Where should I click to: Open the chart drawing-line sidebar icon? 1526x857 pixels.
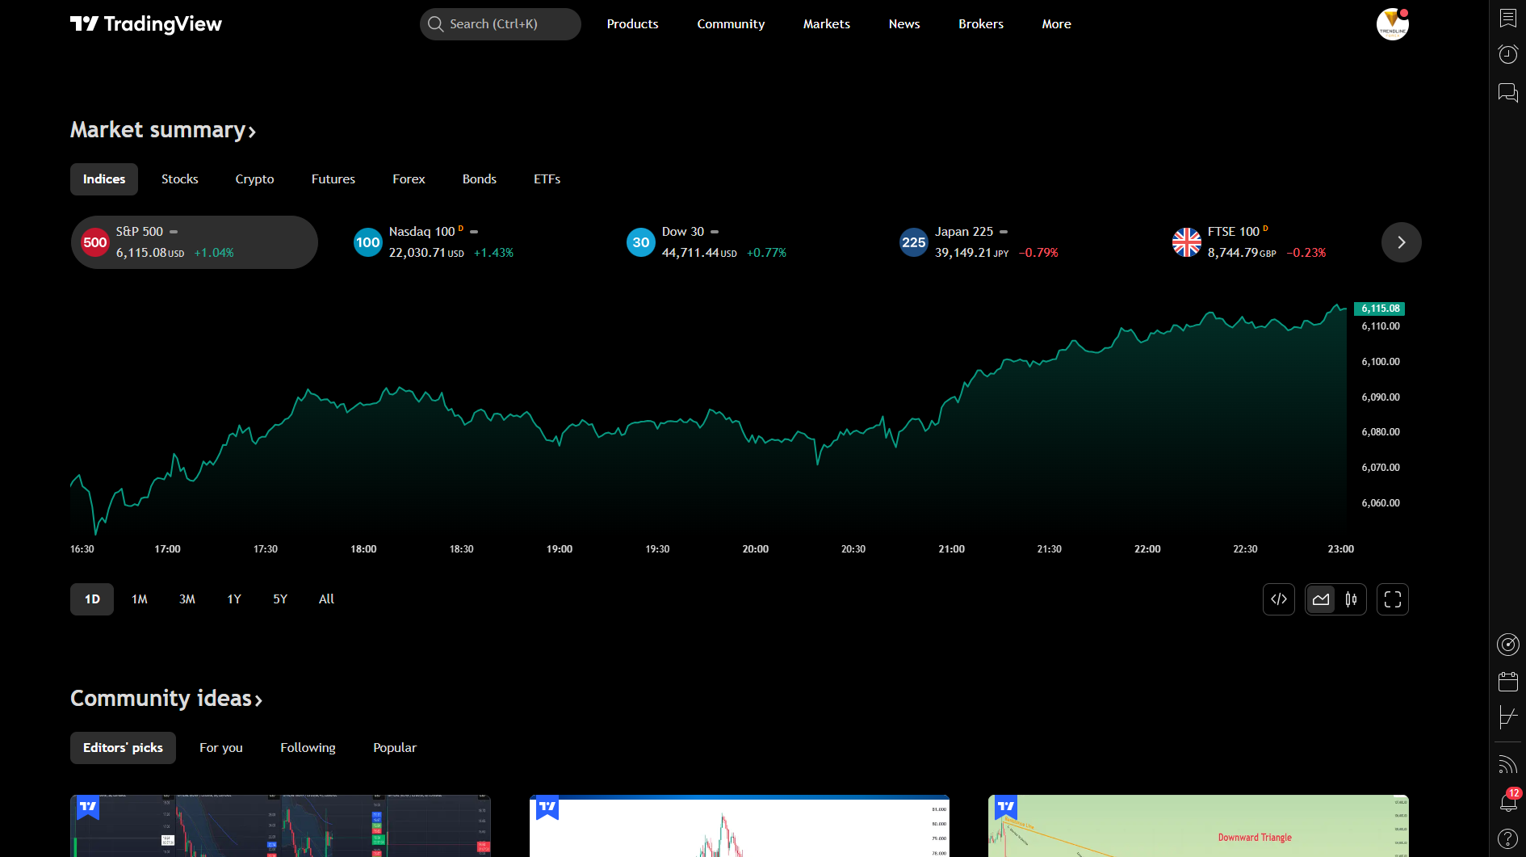[x=1507, y=716]
